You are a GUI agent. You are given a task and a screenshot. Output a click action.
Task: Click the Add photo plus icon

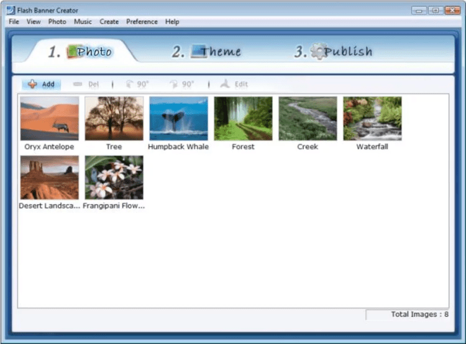(32, 84)
